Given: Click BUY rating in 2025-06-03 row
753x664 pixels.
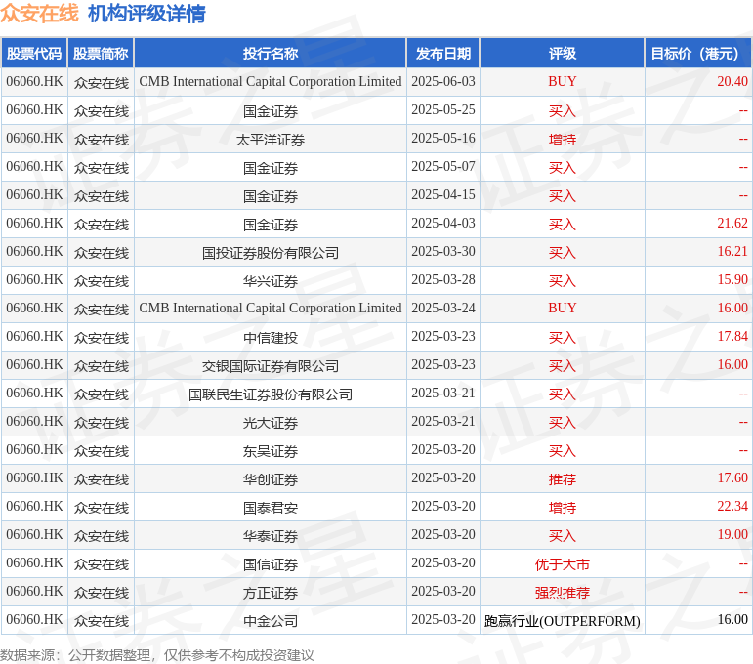Looking at the screenshot, I should (x=562, y=82).
